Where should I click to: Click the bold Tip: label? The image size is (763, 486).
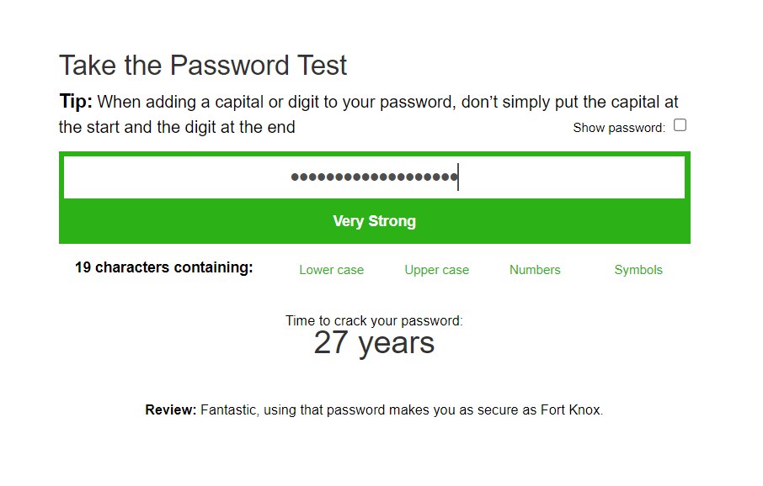pos(76,102)
